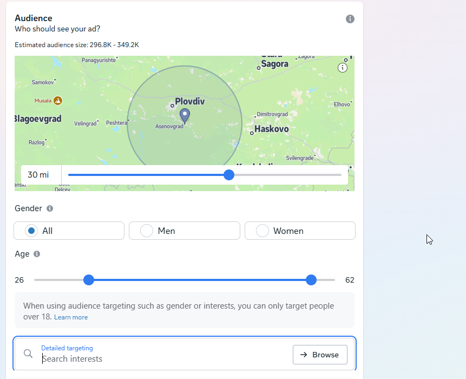Click the location pin on the map
This screenshot has width=466, height=379.
click(185, 116)
